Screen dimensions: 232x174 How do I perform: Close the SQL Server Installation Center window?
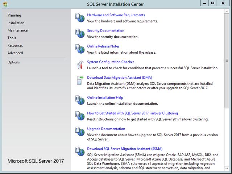click(223, 3)
